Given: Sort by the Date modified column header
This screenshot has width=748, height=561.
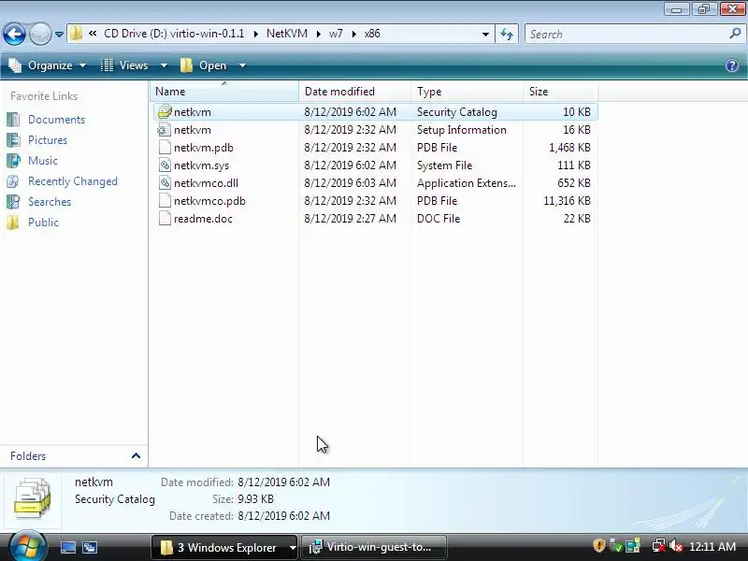Looking at the screenshot, I should [x=354, y=91].
